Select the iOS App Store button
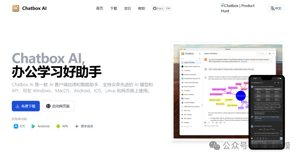Viewport: 300px width, 158px height. point(19,126)
